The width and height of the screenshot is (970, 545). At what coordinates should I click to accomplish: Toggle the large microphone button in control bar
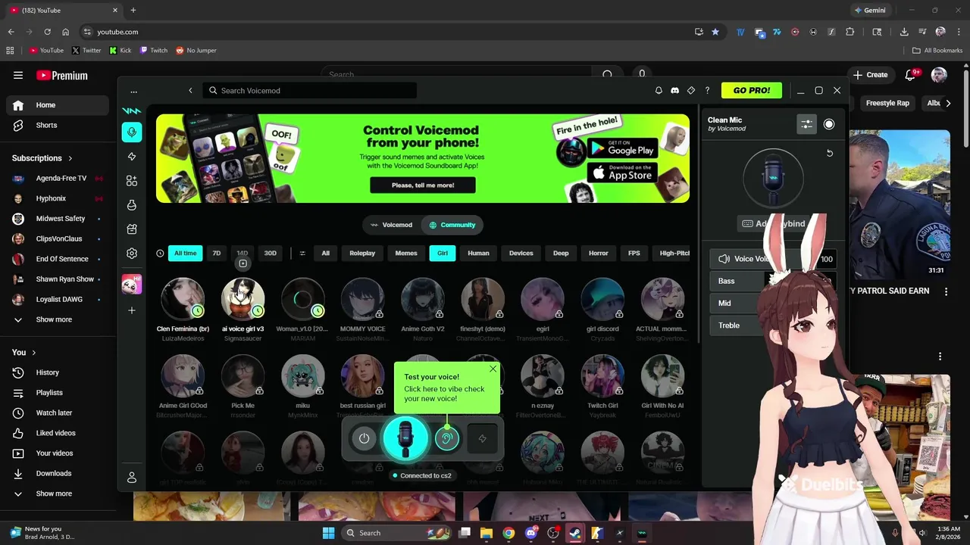405,438
